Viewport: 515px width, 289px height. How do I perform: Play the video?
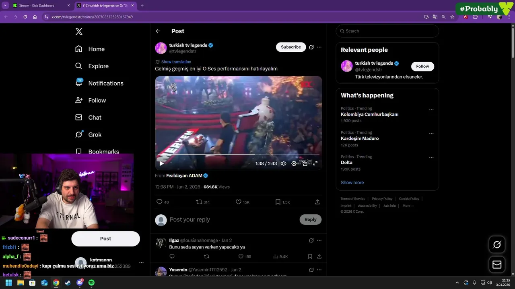point(161,163)
